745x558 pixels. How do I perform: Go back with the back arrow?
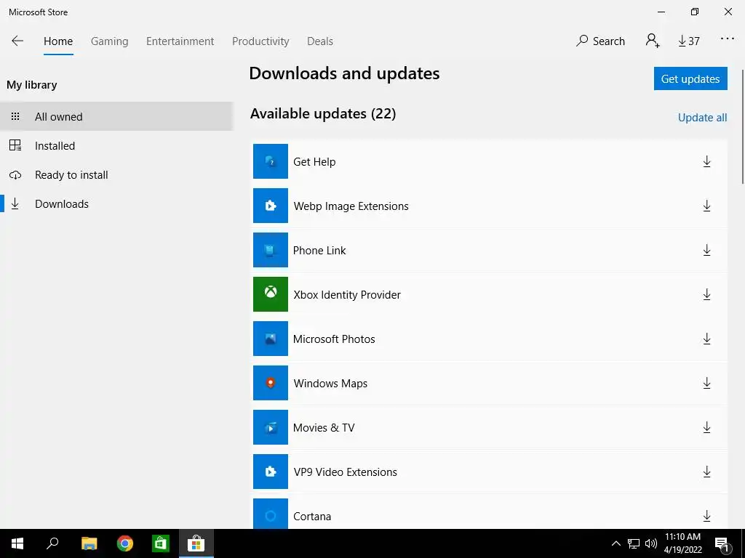17,41
